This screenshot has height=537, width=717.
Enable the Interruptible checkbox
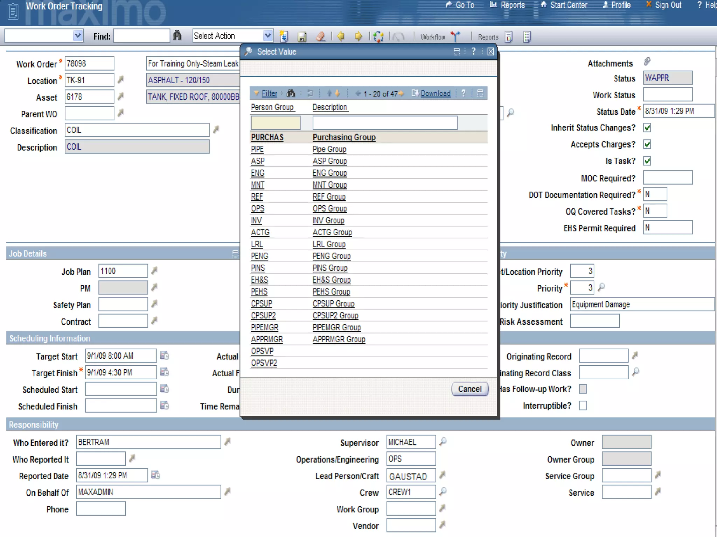pyautogui.click(x=583, y=406)
